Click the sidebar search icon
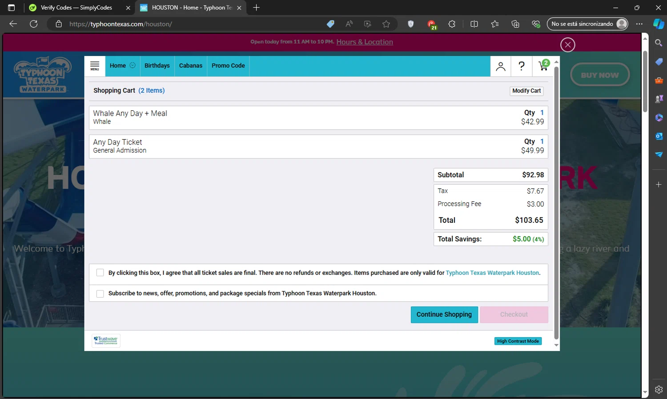 (x=659, y=43)
